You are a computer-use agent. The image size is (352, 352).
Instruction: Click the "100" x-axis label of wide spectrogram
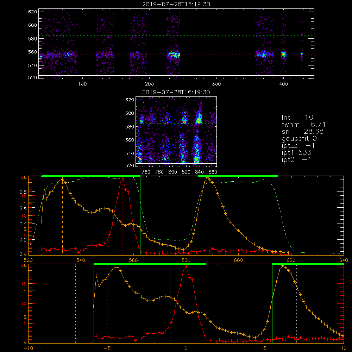pos(82,84)
